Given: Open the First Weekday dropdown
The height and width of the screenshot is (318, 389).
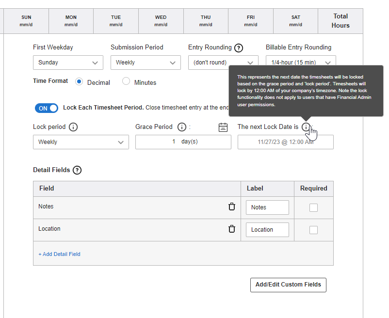Looking at the screenshot, I should coord(68,63).
